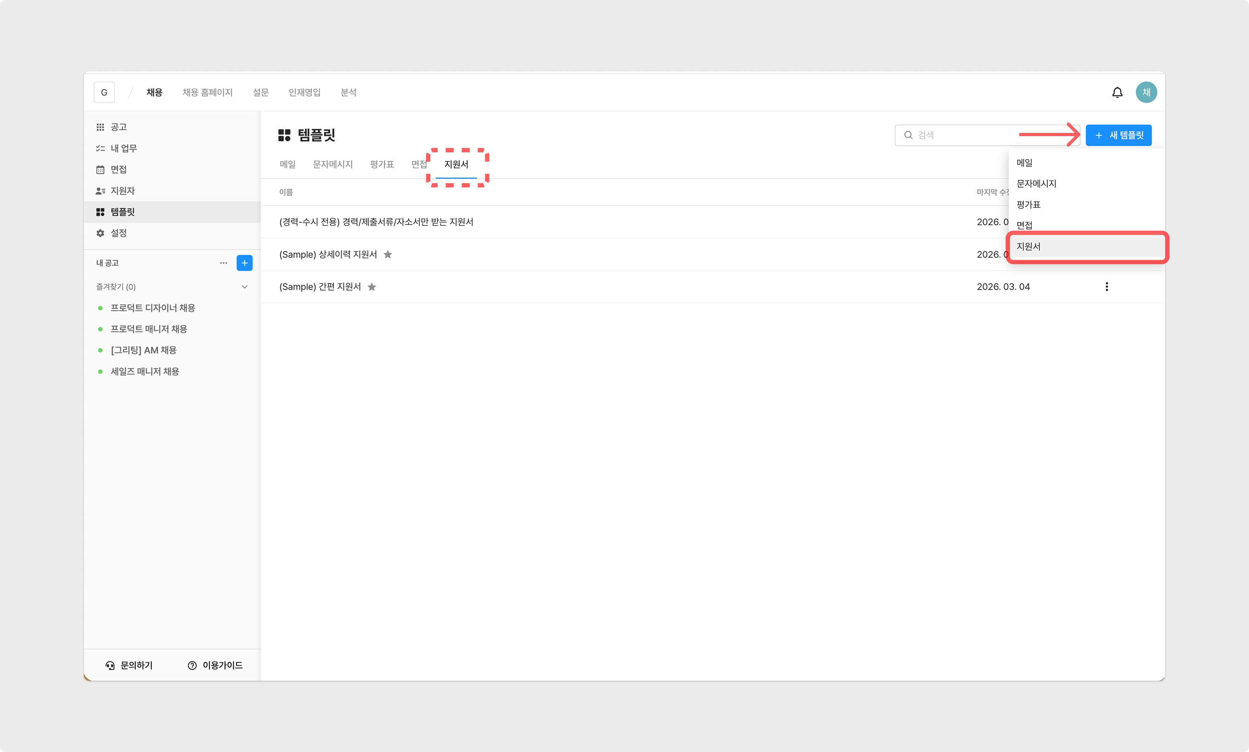Collapse the 즐겨찾기 section chevron
This screenshot has height=752, width=1249.
(x=244, y=287)
